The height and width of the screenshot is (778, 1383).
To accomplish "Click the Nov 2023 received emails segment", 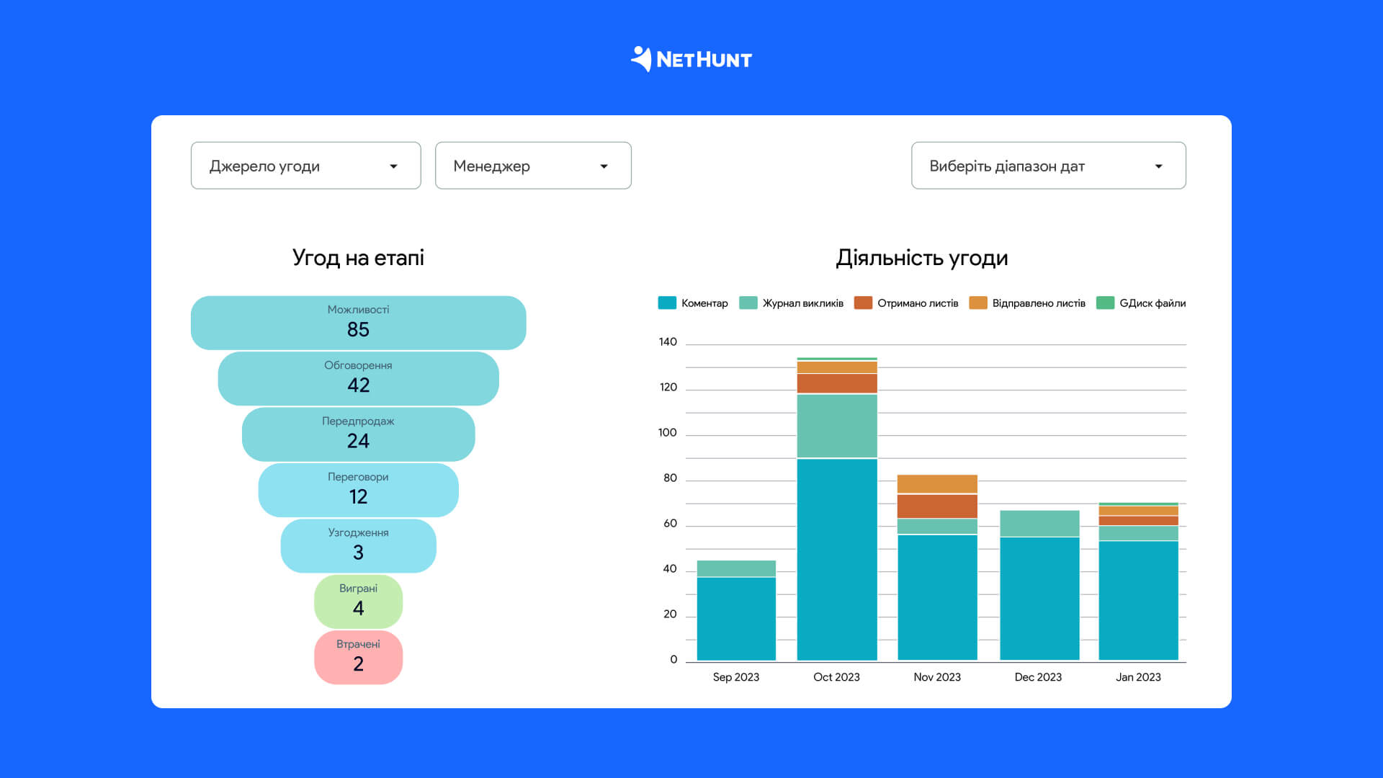I will tap(937, 506).
